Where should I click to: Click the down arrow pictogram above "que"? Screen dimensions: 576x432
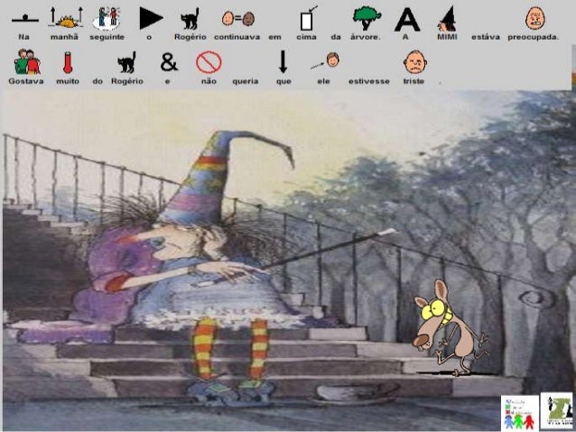coord(283,61)
